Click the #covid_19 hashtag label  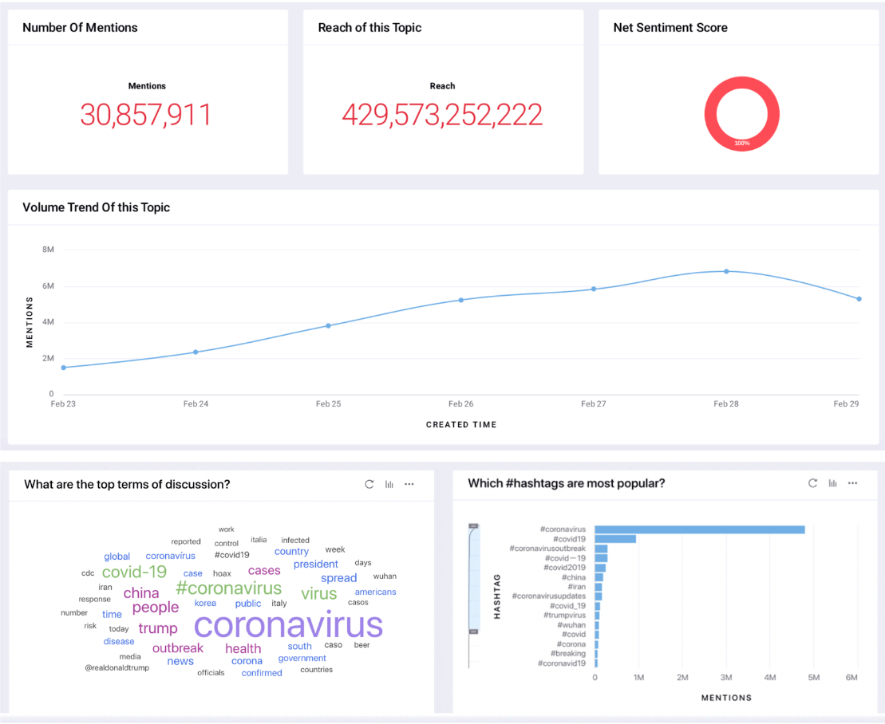(x=568, y=605)
